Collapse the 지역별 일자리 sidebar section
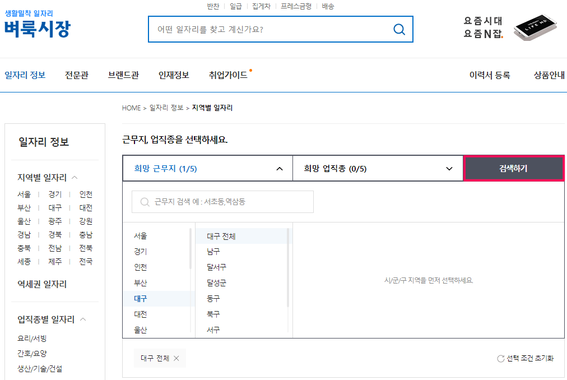 click(75, 177)
